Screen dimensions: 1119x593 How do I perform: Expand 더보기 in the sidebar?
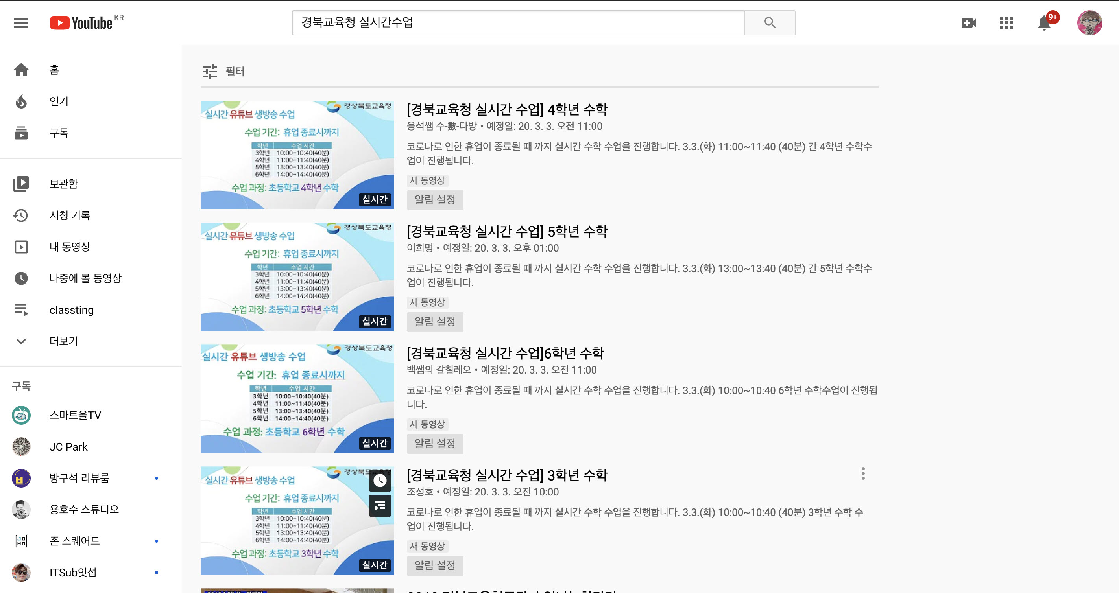63,341
